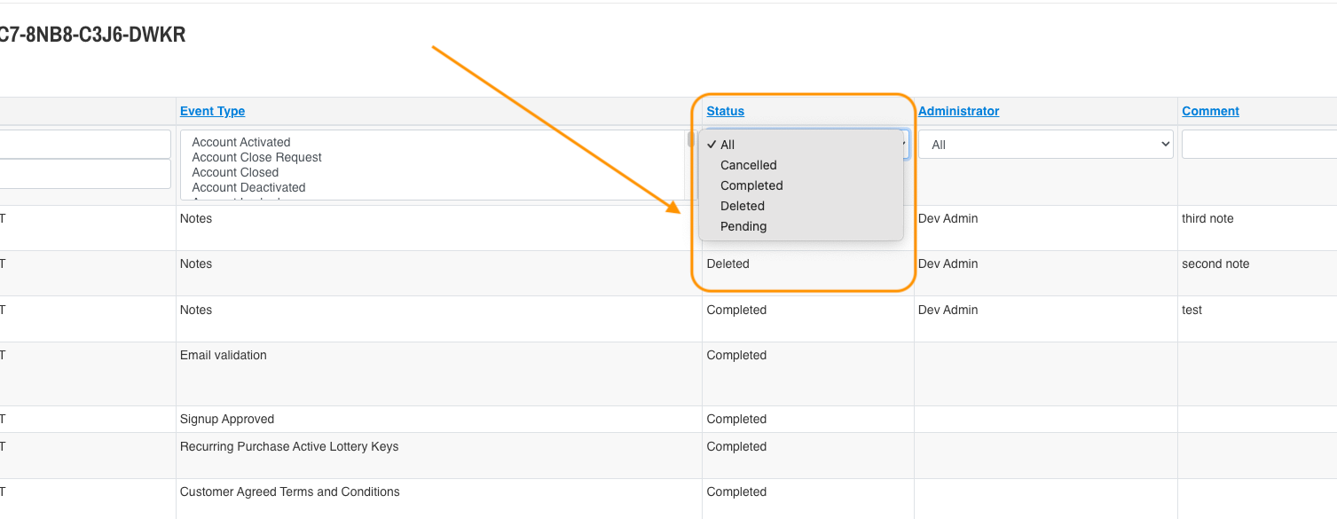Image resolution: width=1337 pixels, height=519 pixels.
Task: Select Deleted from the Status dropdown
Action: tap(742, 206)
